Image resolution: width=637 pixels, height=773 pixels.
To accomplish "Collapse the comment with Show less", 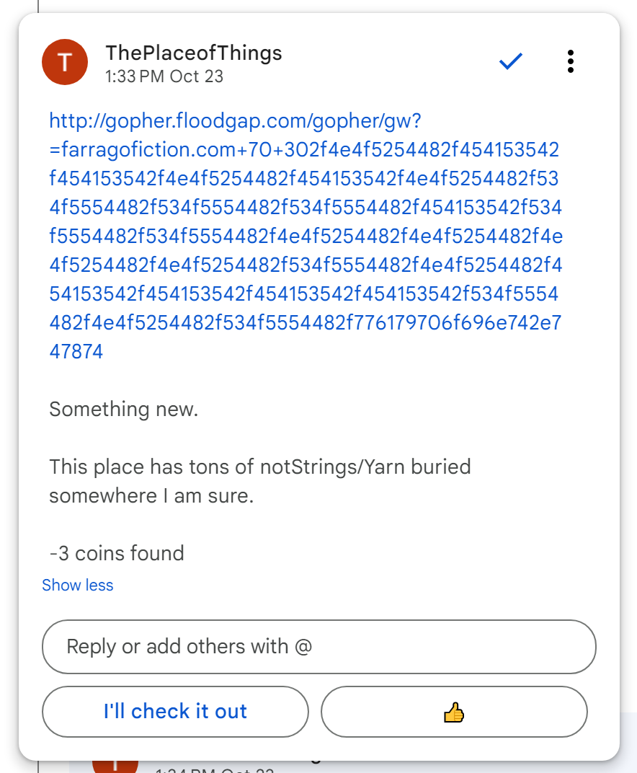I will click(x=78, y=586).
